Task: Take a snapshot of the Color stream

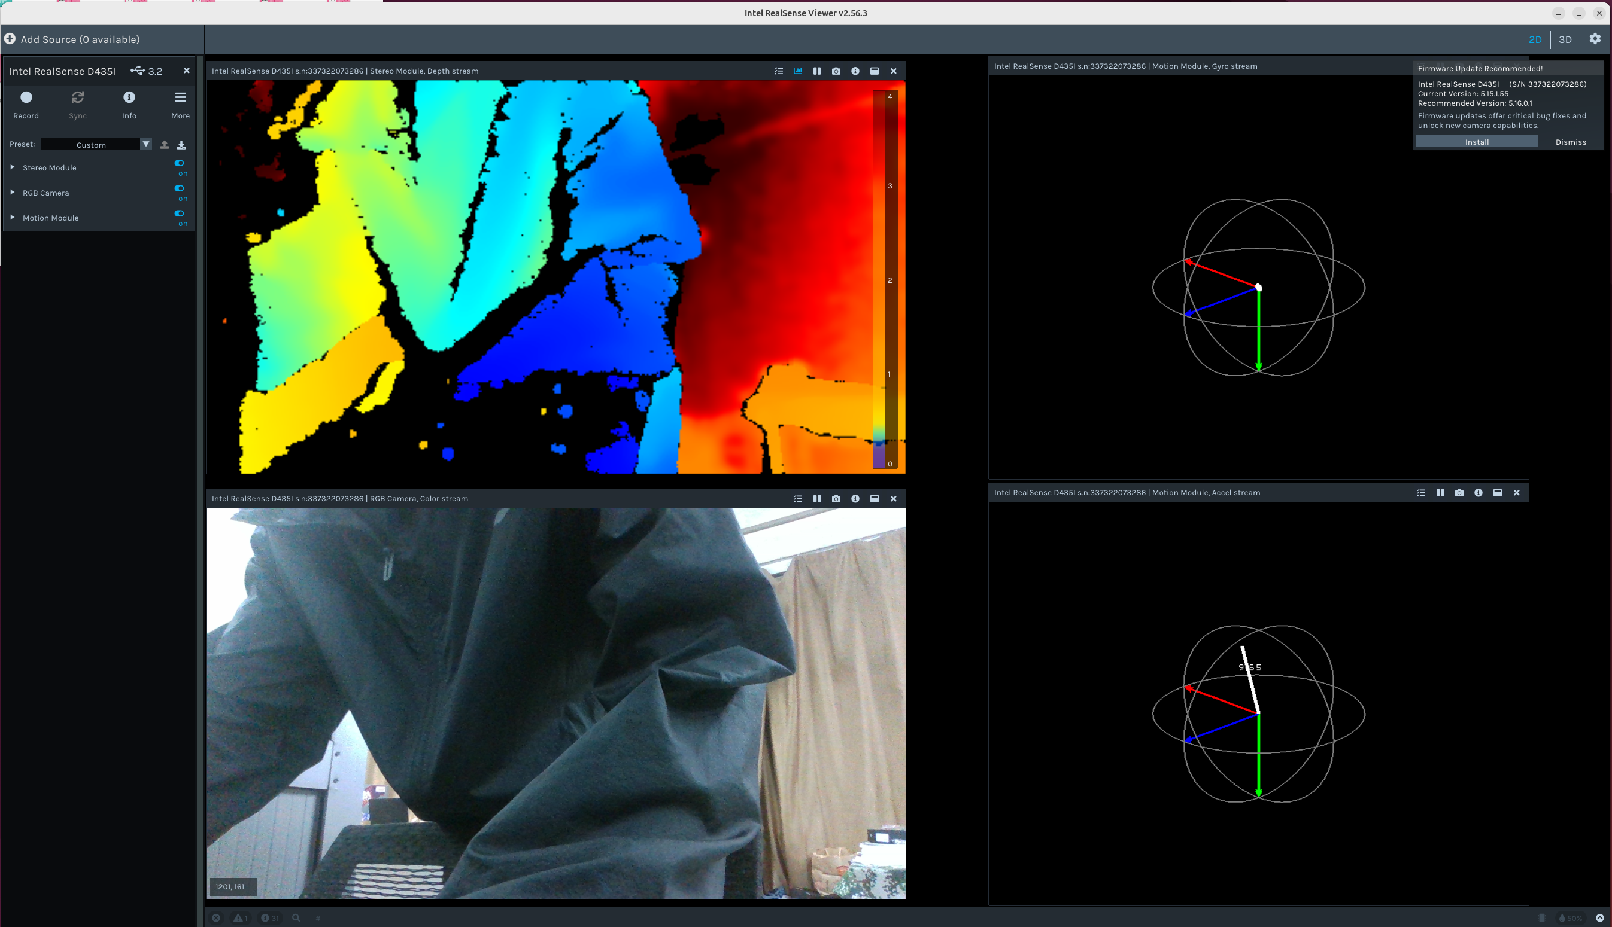Action: click(x=836, y=499)
